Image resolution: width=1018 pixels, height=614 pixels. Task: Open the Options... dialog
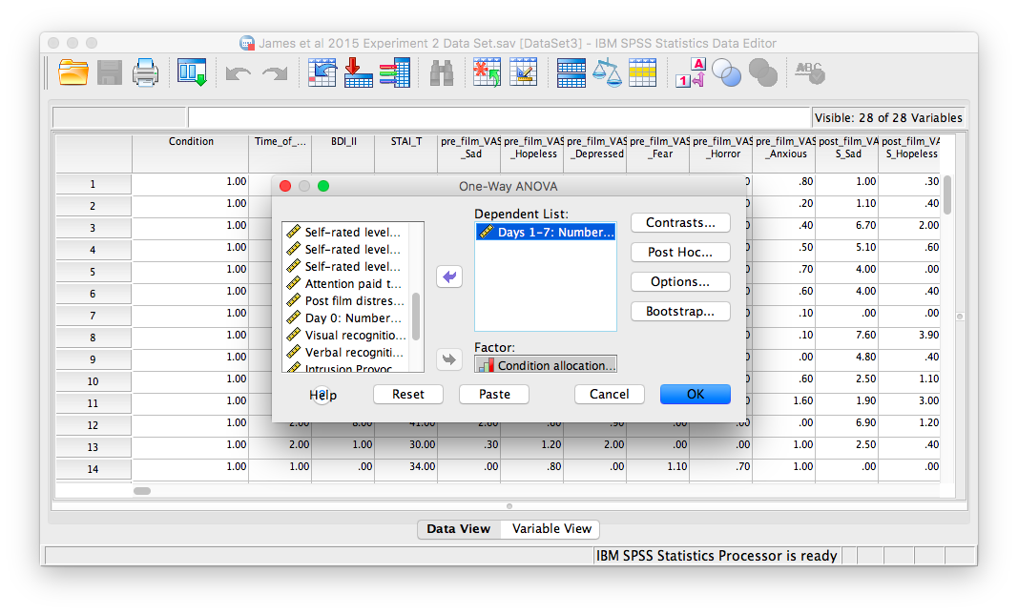[x=680, y=281]
